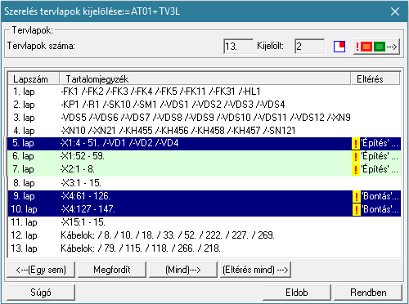This screenshot has width=409, height=304.
Task: Confirm with the Rendben button
Action: click(368, 293)
